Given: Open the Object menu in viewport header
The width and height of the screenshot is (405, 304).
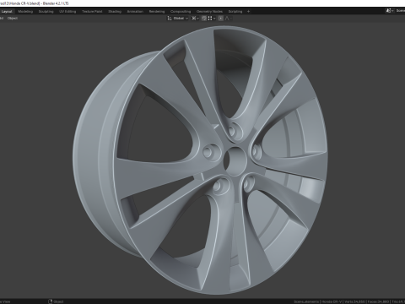Looking at the screenshot, I should click(13, 19).
